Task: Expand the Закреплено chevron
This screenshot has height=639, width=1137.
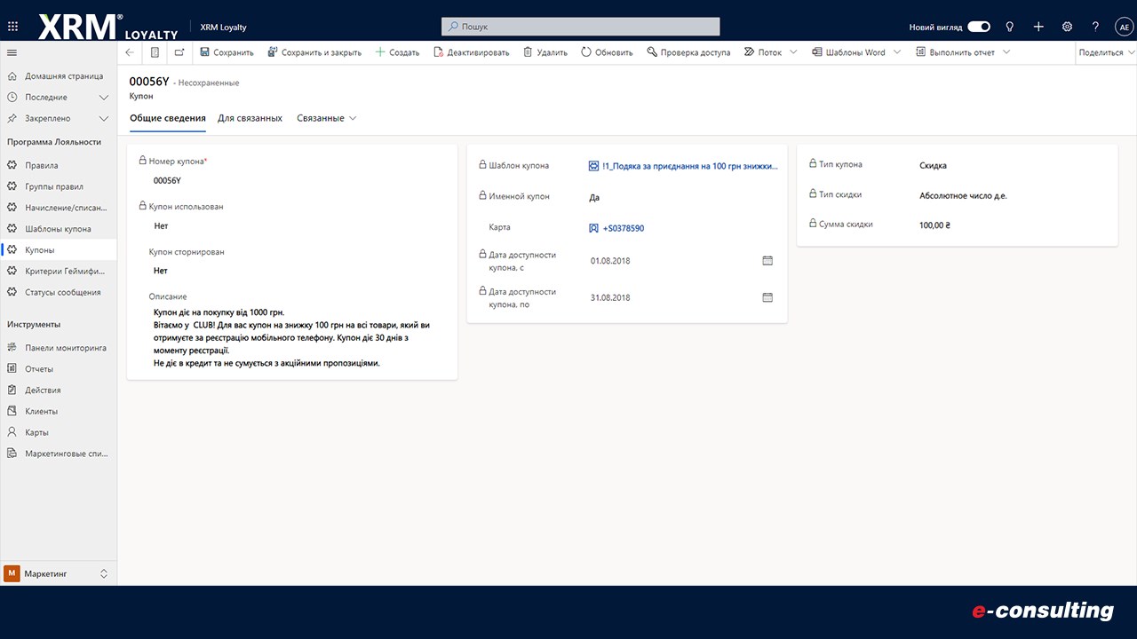Action: click(x=104, y=118)
